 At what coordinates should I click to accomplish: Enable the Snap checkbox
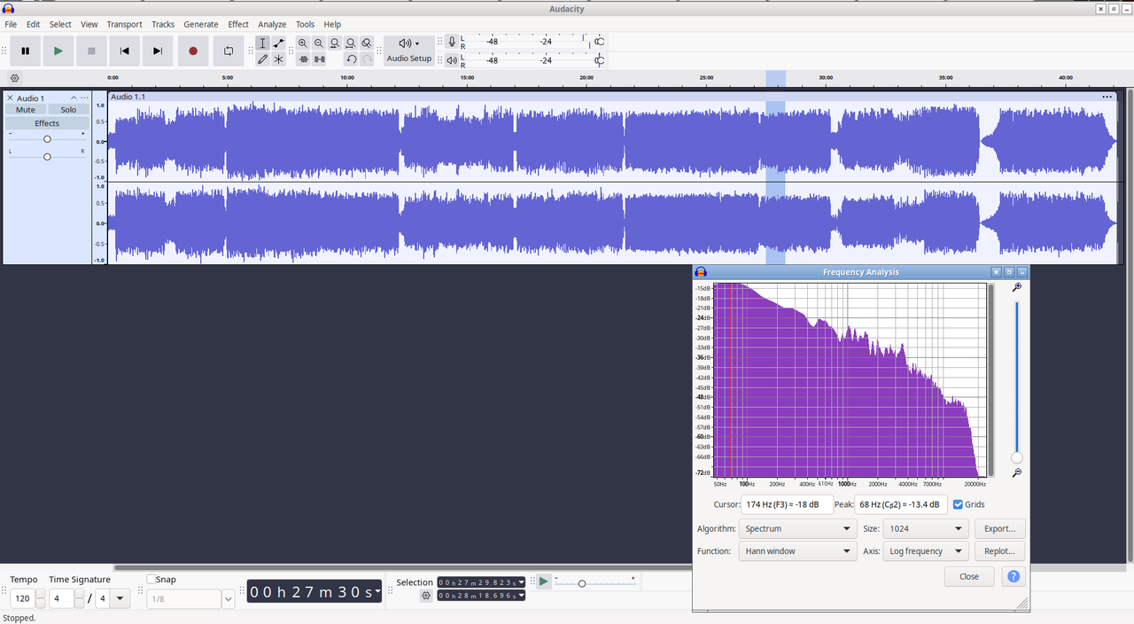click(151, 580)
